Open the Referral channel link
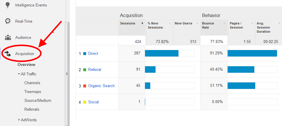This screenshot has height=126, width=282. tap(94, 70)
